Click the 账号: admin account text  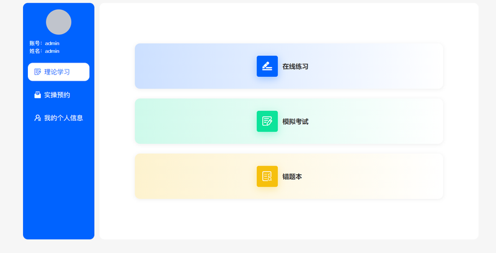click(x=44, y=43)
